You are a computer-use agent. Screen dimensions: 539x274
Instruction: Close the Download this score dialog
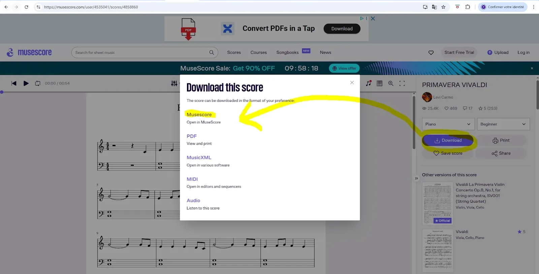coord(352,83)
